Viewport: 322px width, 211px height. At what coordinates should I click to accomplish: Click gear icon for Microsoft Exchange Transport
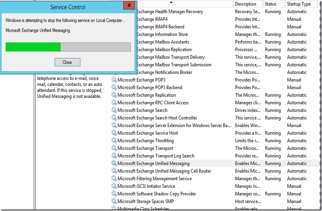114,148
